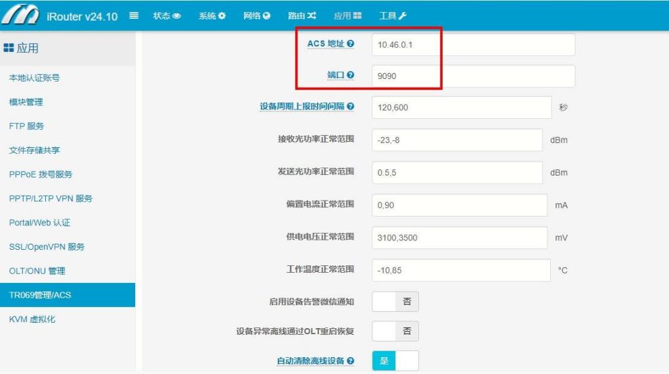The image size is (669, 374).
Task: Open the 状态 menu with eye icon
Action: click(x=167, y=16)
